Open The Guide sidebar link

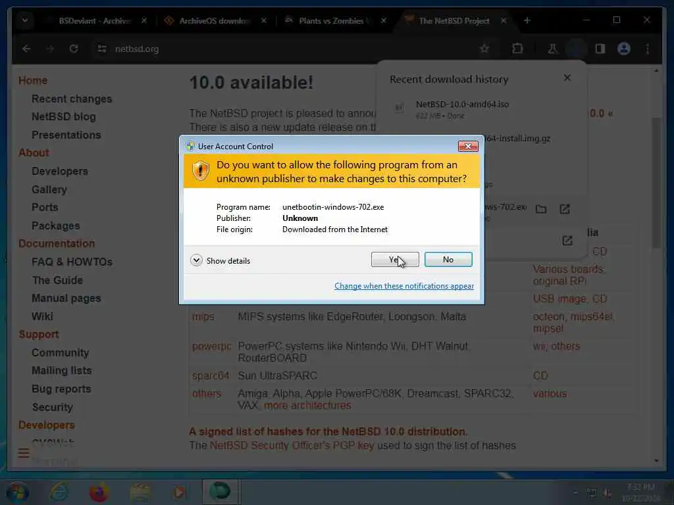(x=58, y=280)
